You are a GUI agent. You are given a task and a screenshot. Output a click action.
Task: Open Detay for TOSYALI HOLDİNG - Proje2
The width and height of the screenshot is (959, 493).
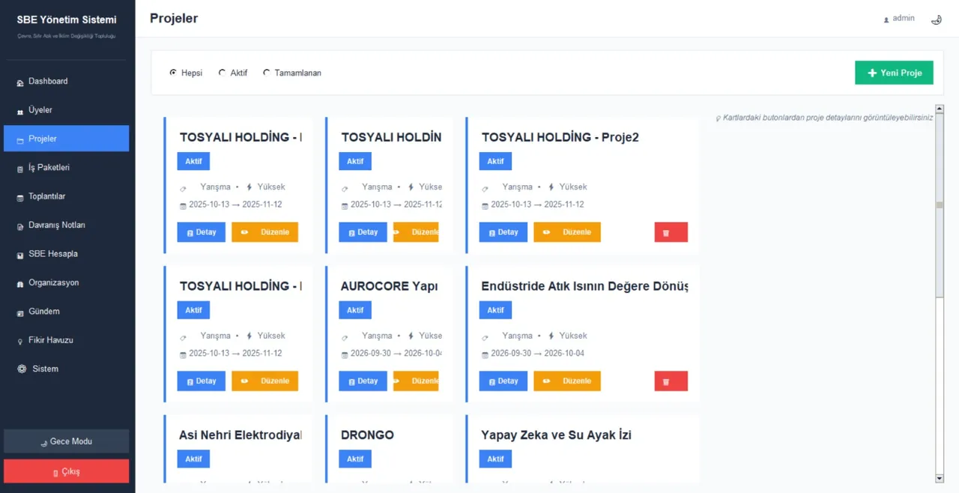pyautogui.click(x=503, y=232)
